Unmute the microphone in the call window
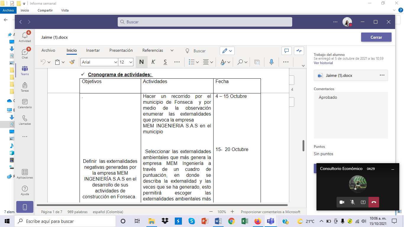The width and height of the screenshot is (404, 227). [x=353, y=202]
